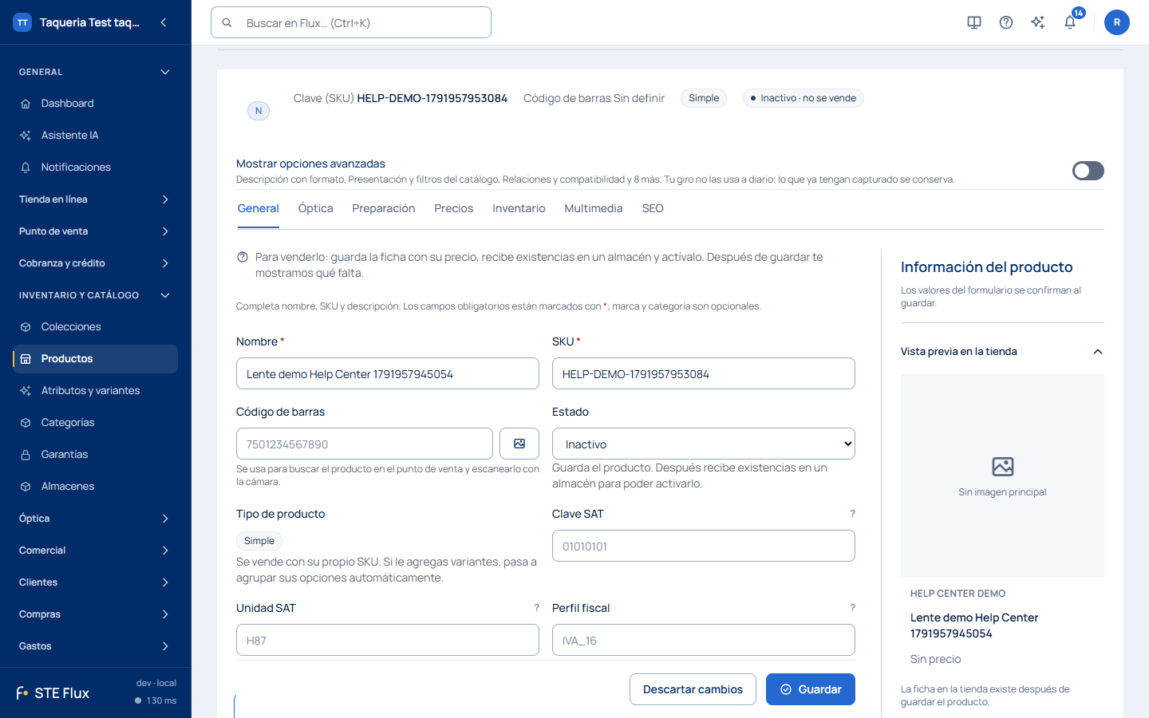
Task: Open the notification bell in top bar
Action: point(1070,22)
